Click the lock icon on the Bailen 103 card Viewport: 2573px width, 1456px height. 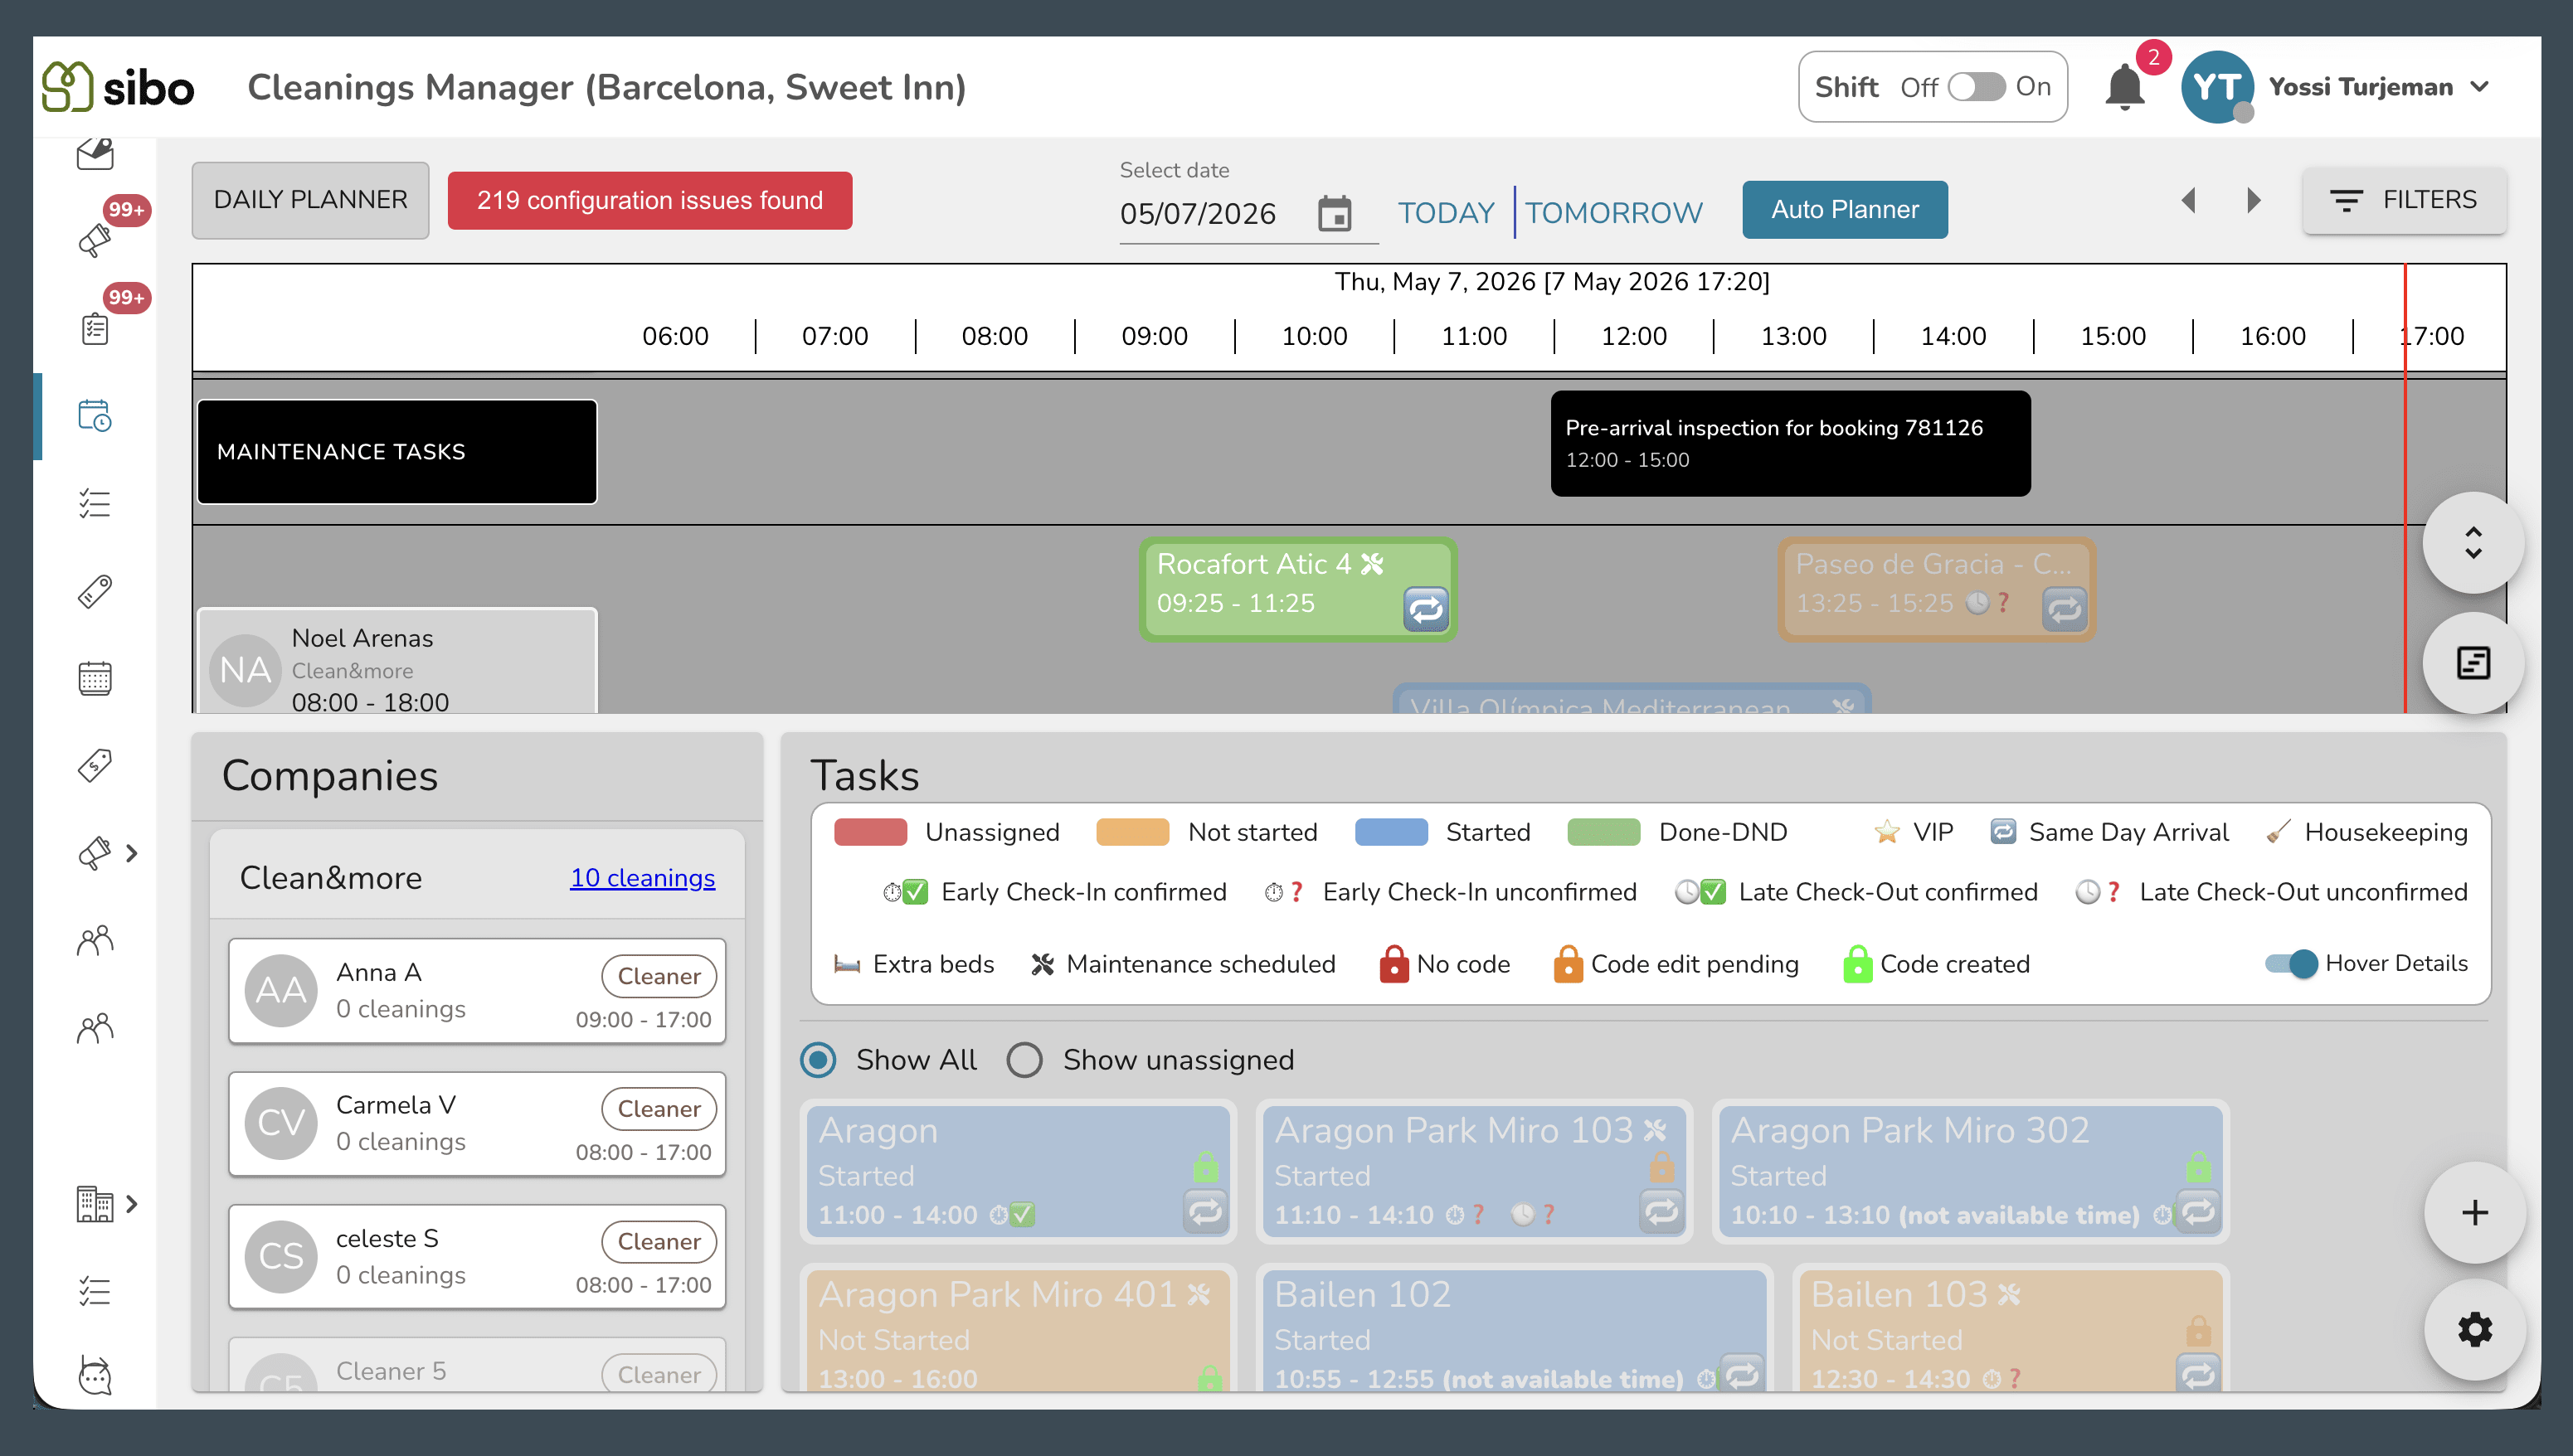(x=2198, y=1331)
